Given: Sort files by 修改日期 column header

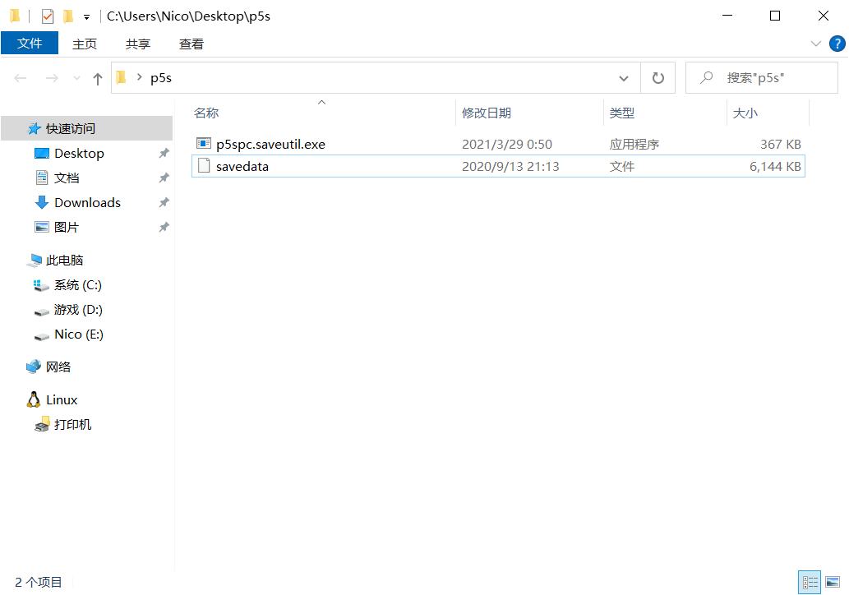Looking at the screenshot, I should pyautogui.click(x=529, y=113).
